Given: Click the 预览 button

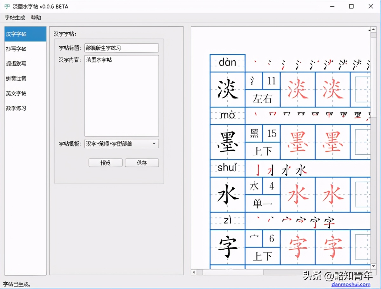Looking at the screenshot, I should 105,163.
